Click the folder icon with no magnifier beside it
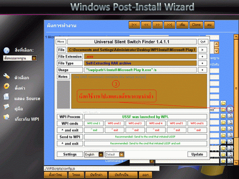239x179 pixels. click(223, 103)
